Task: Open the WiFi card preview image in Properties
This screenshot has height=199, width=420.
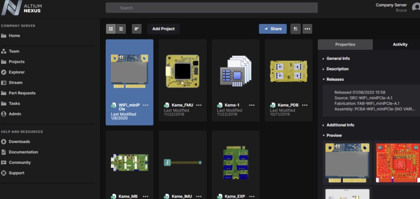Action: tap(347, 163)
